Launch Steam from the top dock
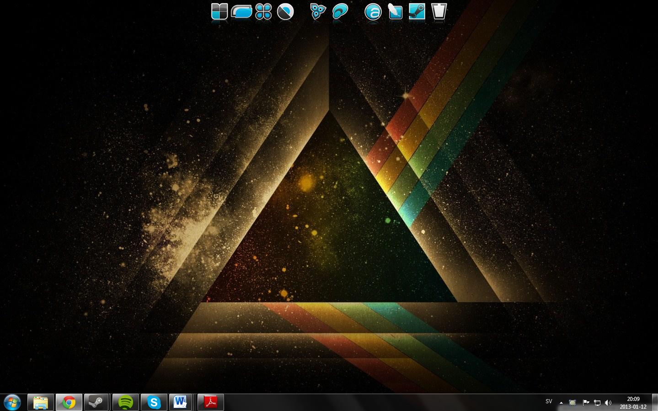Image resolution: width=658 pixels, height=411 pixels. tap(417, 11)
